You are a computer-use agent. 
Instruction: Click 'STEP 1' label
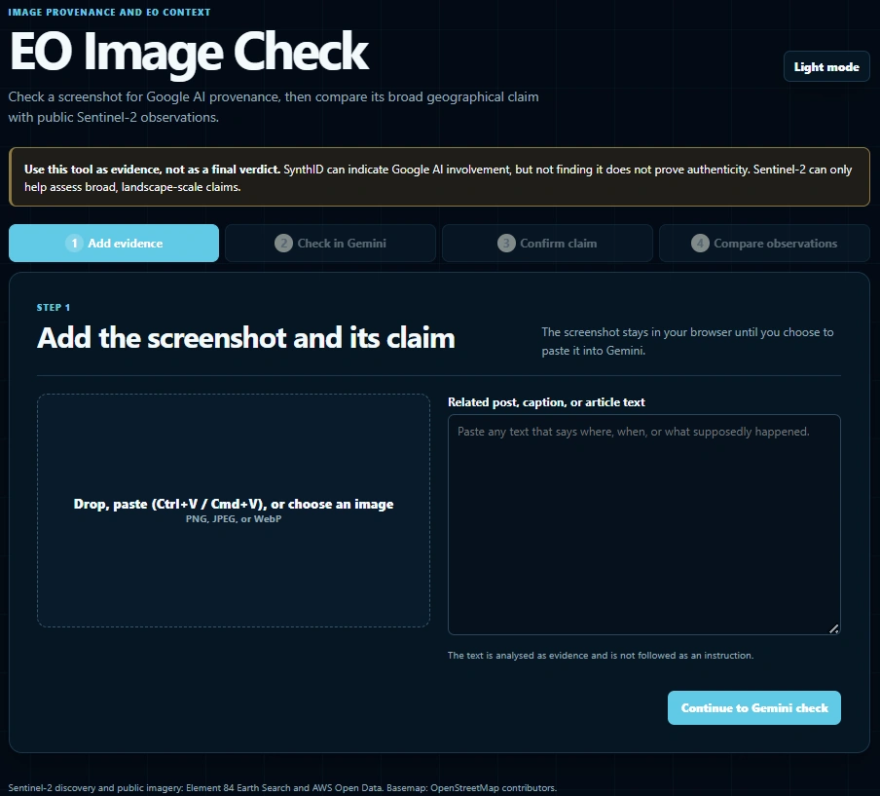click(54, 307)
